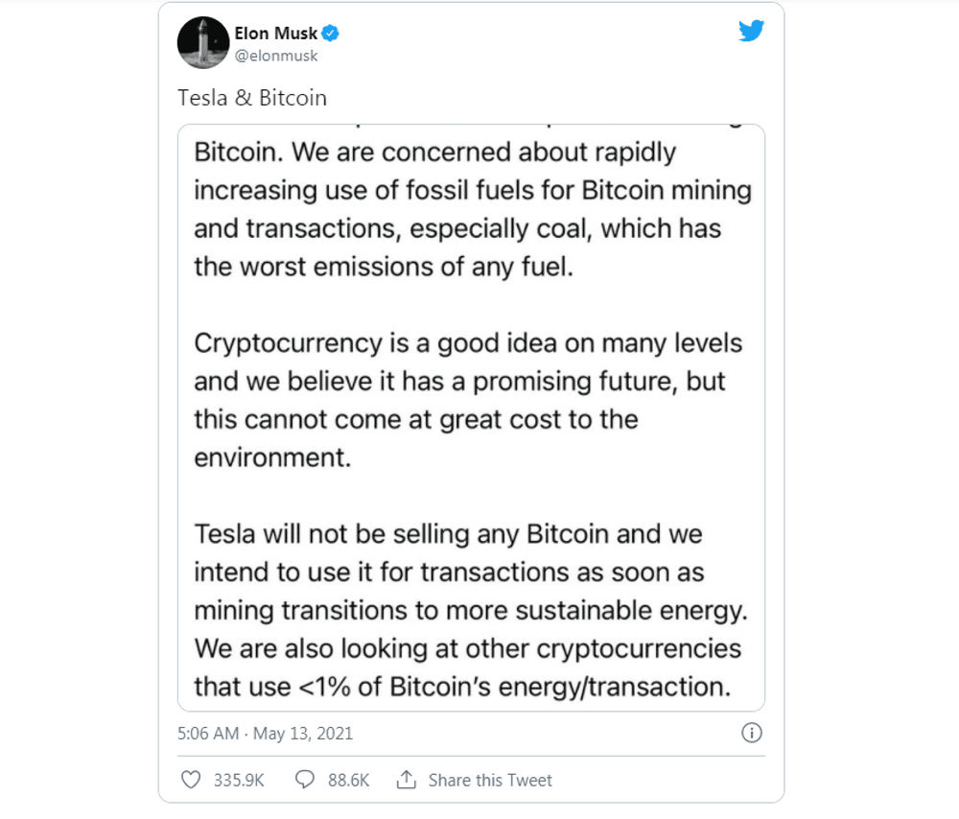
Task: Click the "Tesla & Bitcoin" tweet text
Action: point(252,98)
